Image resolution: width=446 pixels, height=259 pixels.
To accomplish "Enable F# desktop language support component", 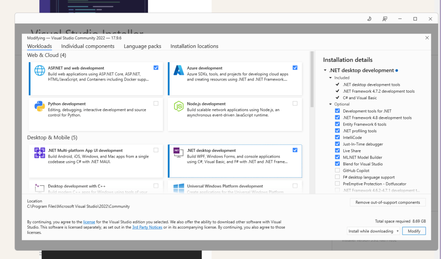I will (x=338, y=177).
